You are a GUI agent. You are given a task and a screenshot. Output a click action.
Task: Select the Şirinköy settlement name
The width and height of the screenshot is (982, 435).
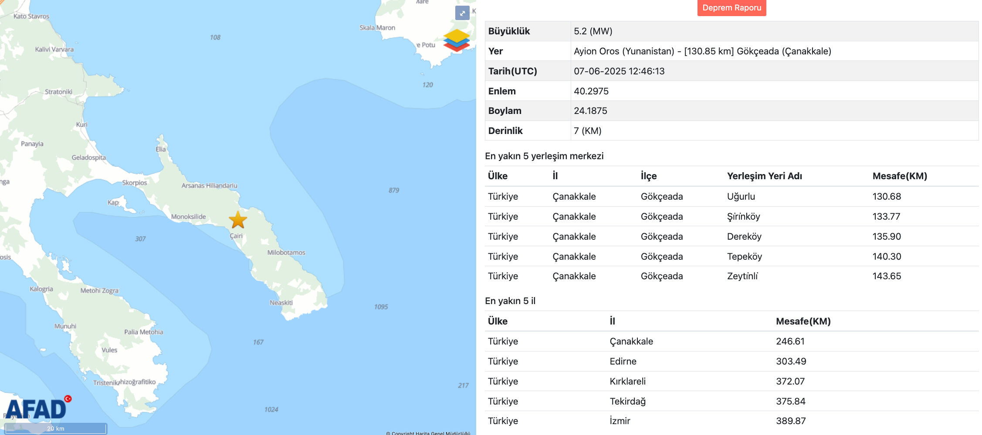click(x=743, y=217)
